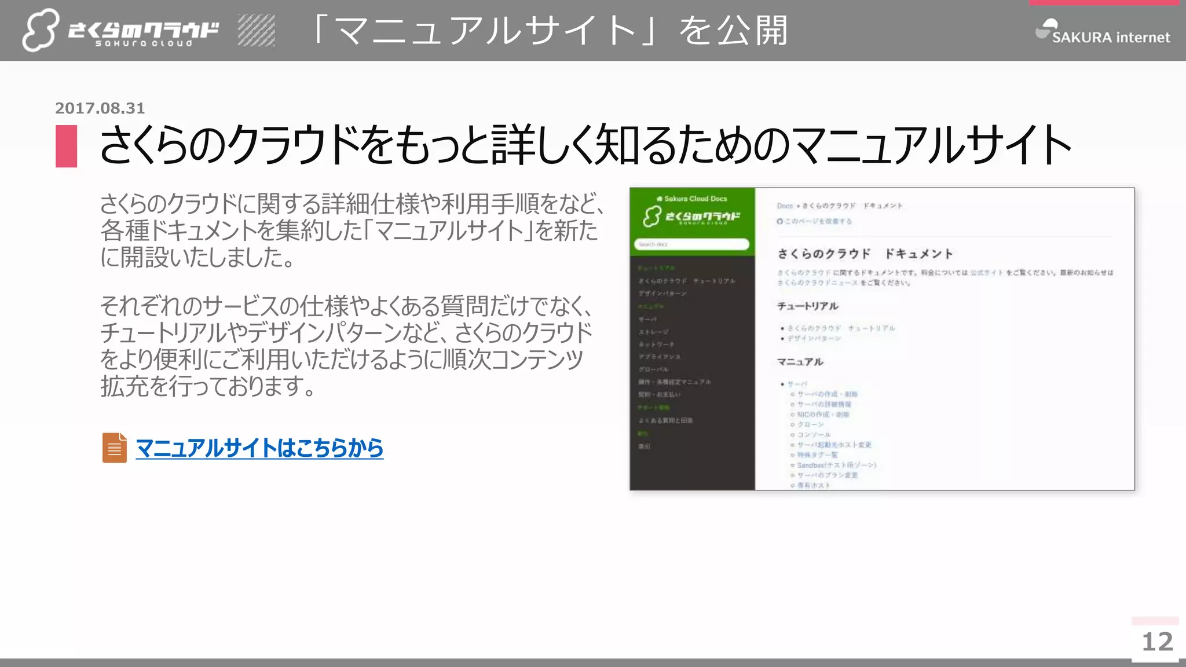Viewport: 1186px width, 667px height.
Task: Open sidebar item デザインパターン
Action: 662,294
